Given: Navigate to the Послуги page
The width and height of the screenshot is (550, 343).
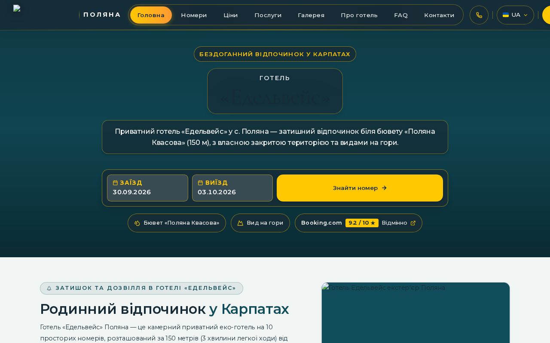Looking at the screenshot, I should click(x=268, y=15).
